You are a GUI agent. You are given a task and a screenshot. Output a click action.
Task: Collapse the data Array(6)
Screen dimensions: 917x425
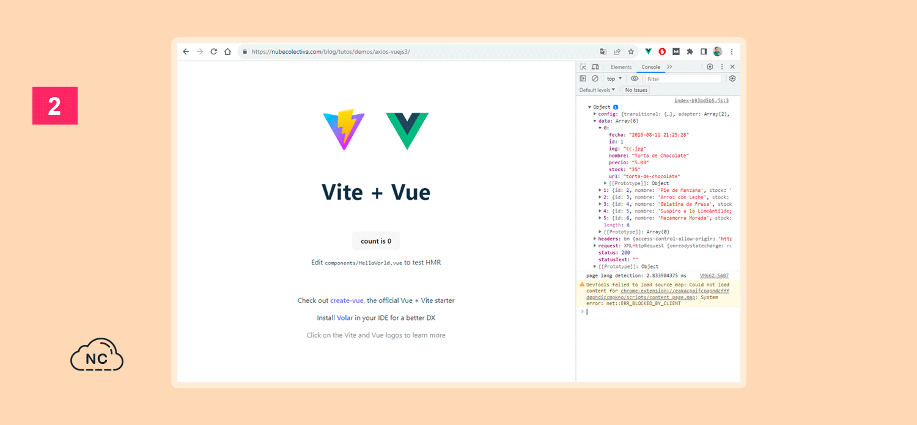tap(595, 121)
